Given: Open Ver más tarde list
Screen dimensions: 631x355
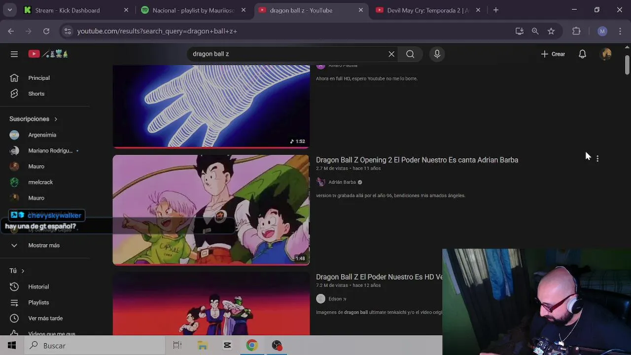Looking at the screenshot, I should [x=44, y=319].
